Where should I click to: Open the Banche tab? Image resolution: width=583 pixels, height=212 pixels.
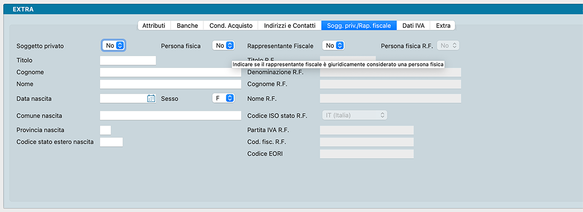click(187, 26)
